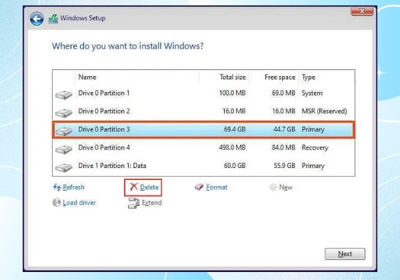
Task: Close the Windows Setup window
Action: click(362, 11)
